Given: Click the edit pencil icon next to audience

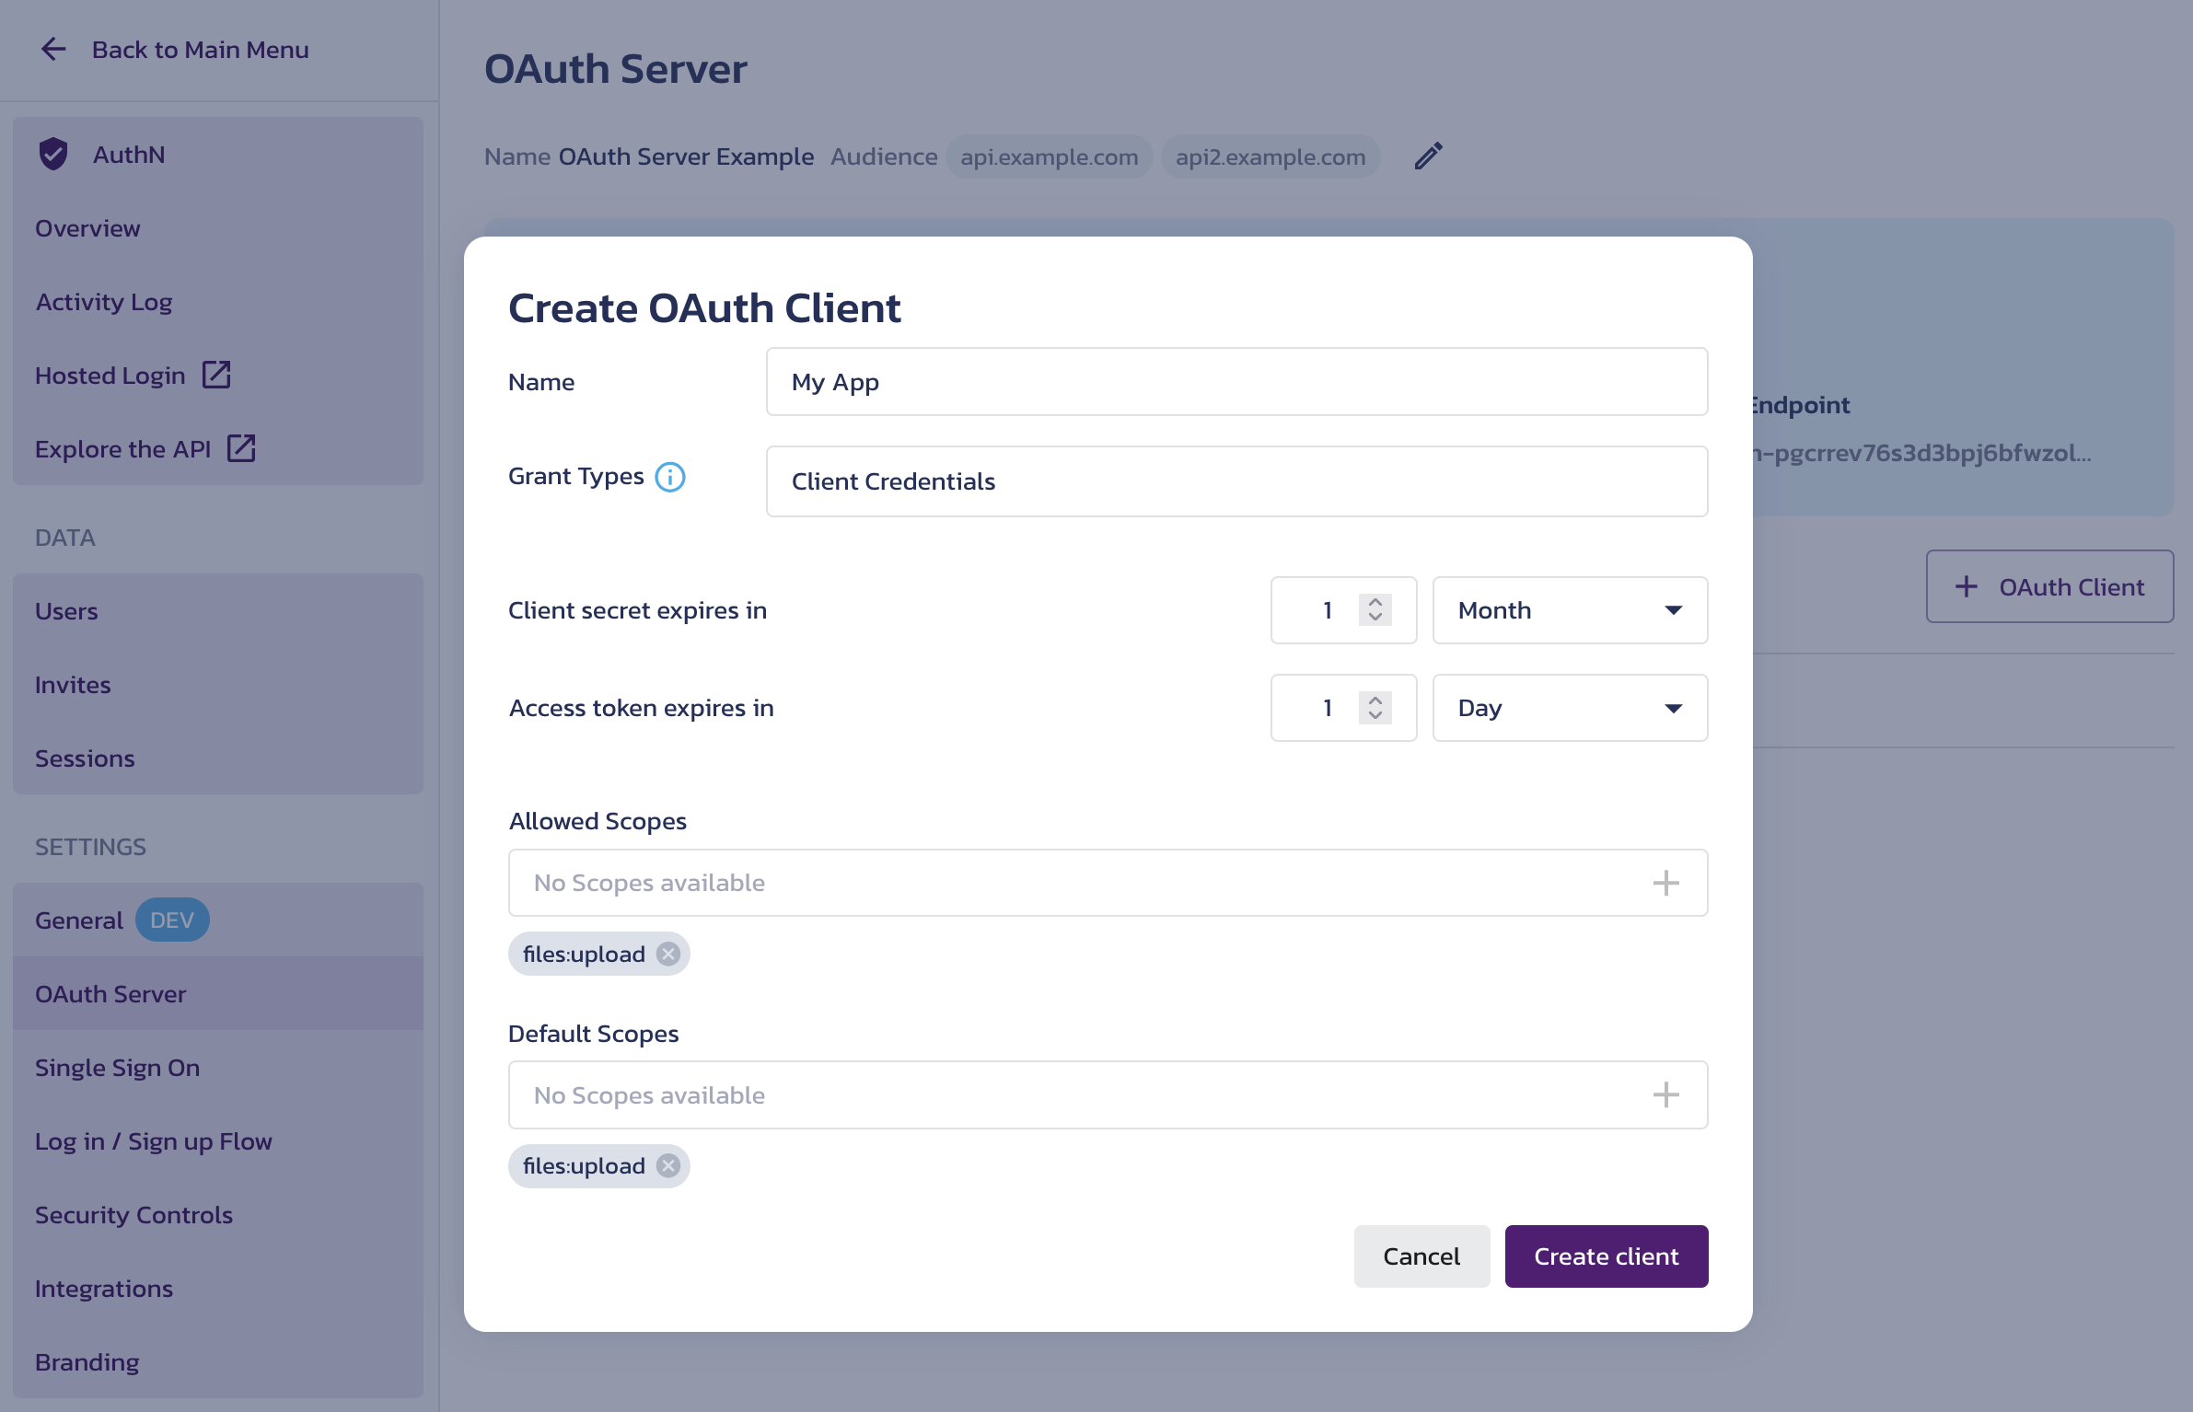Looking at the screenshot, I should (x=1426, y=155).
